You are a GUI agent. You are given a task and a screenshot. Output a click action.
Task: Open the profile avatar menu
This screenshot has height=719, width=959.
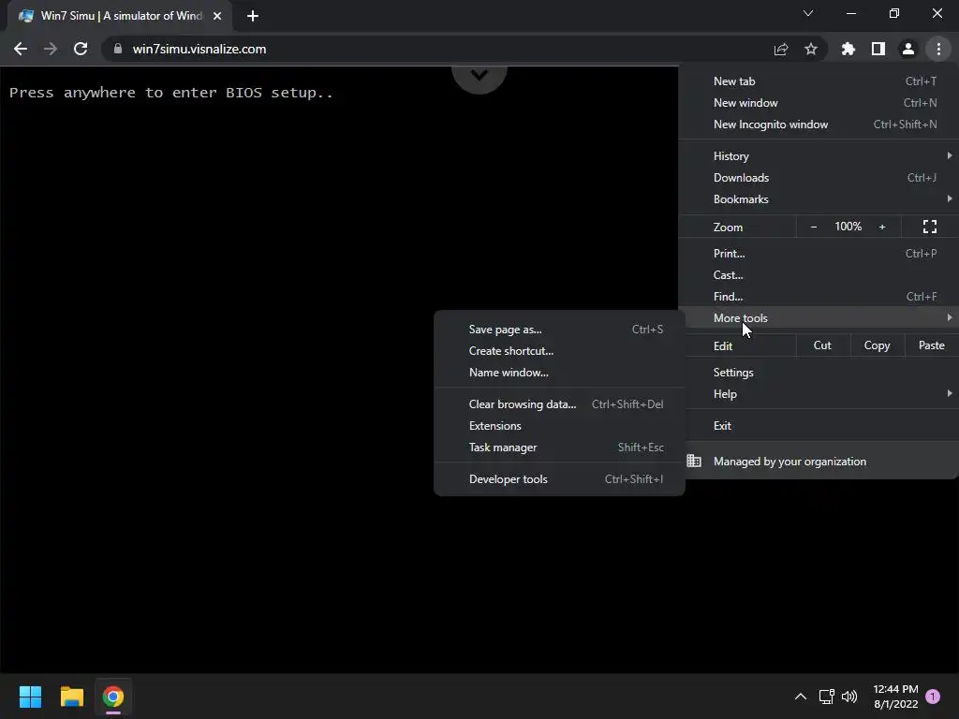click(x=908, y=49)
